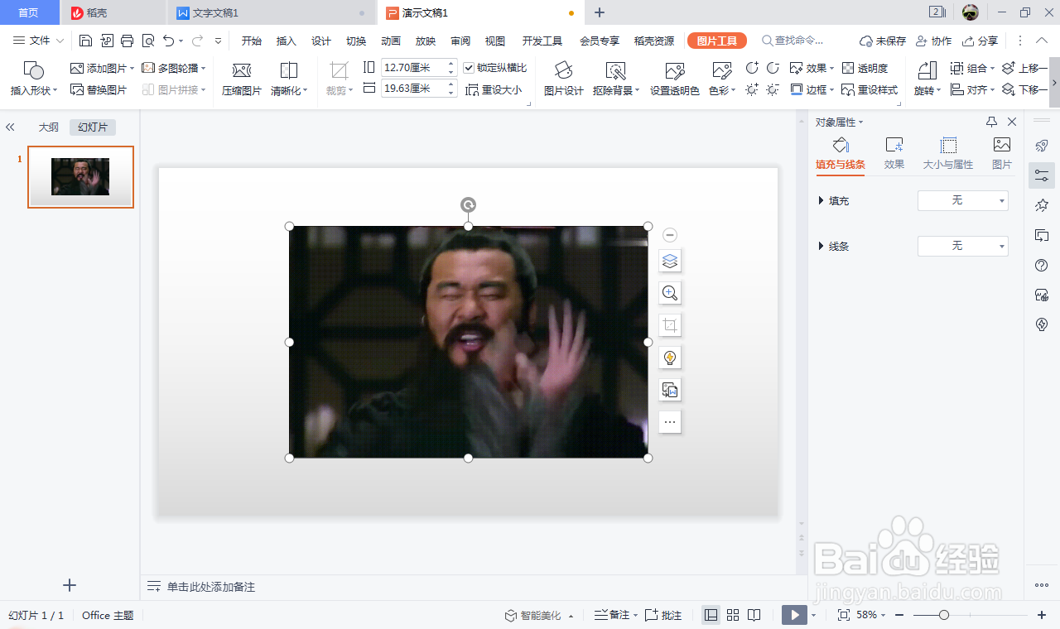
Task: Click the decrease brightness icon
Action: 773,89
